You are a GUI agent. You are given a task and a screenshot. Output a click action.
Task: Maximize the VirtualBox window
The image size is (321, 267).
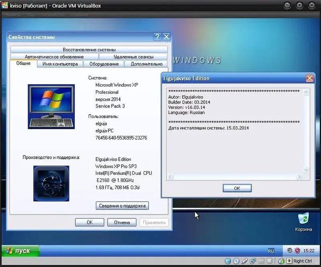click(299, 6)
